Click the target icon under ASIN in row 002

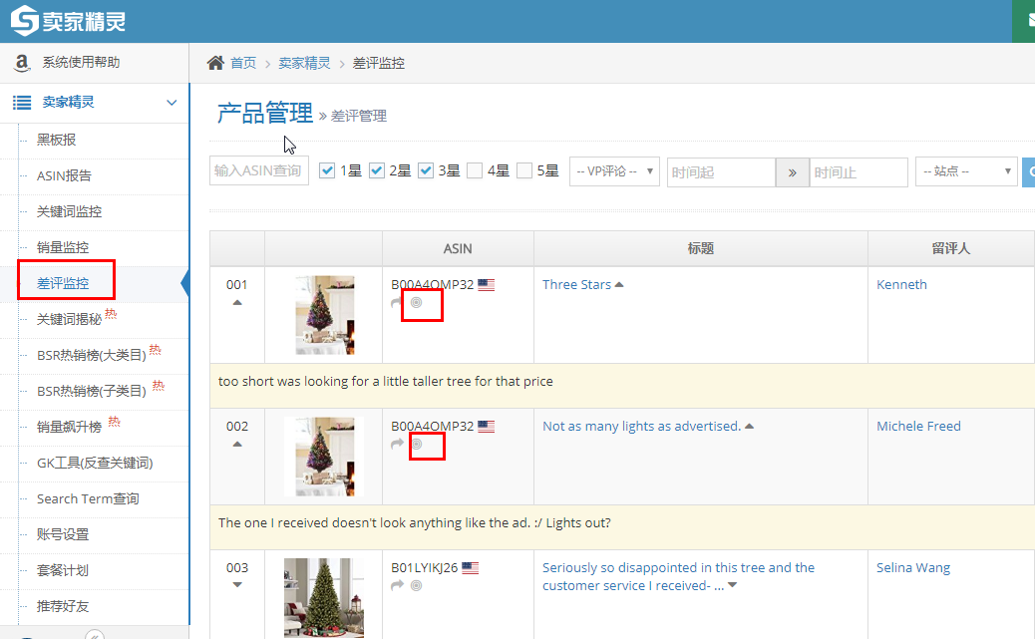(x=417, y=445)
